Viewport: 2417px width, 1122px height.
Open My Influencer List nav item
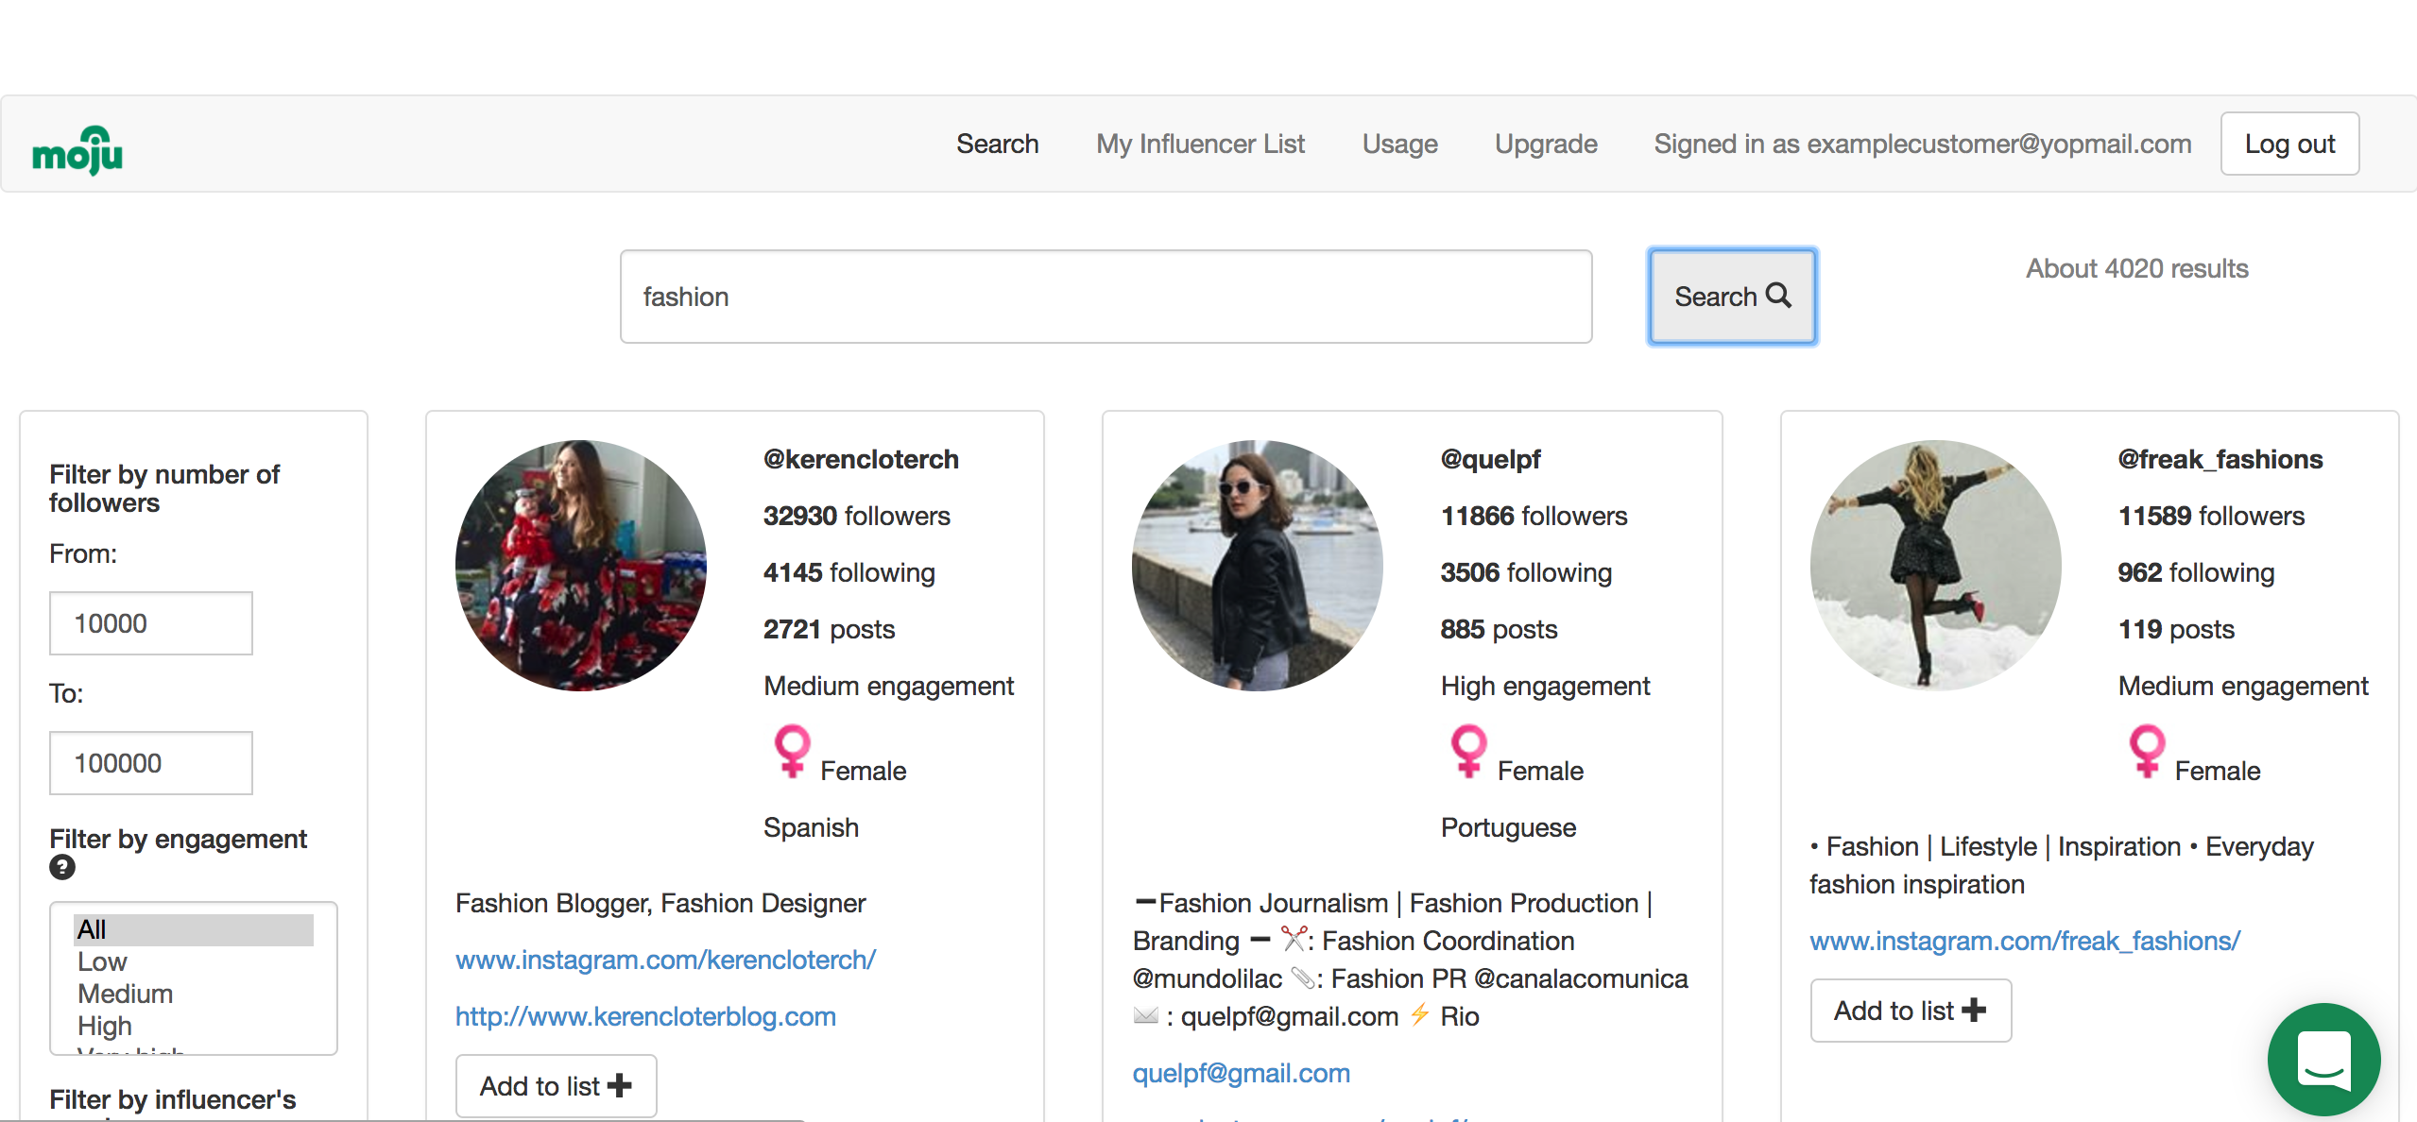click(x=1200, y=144)
